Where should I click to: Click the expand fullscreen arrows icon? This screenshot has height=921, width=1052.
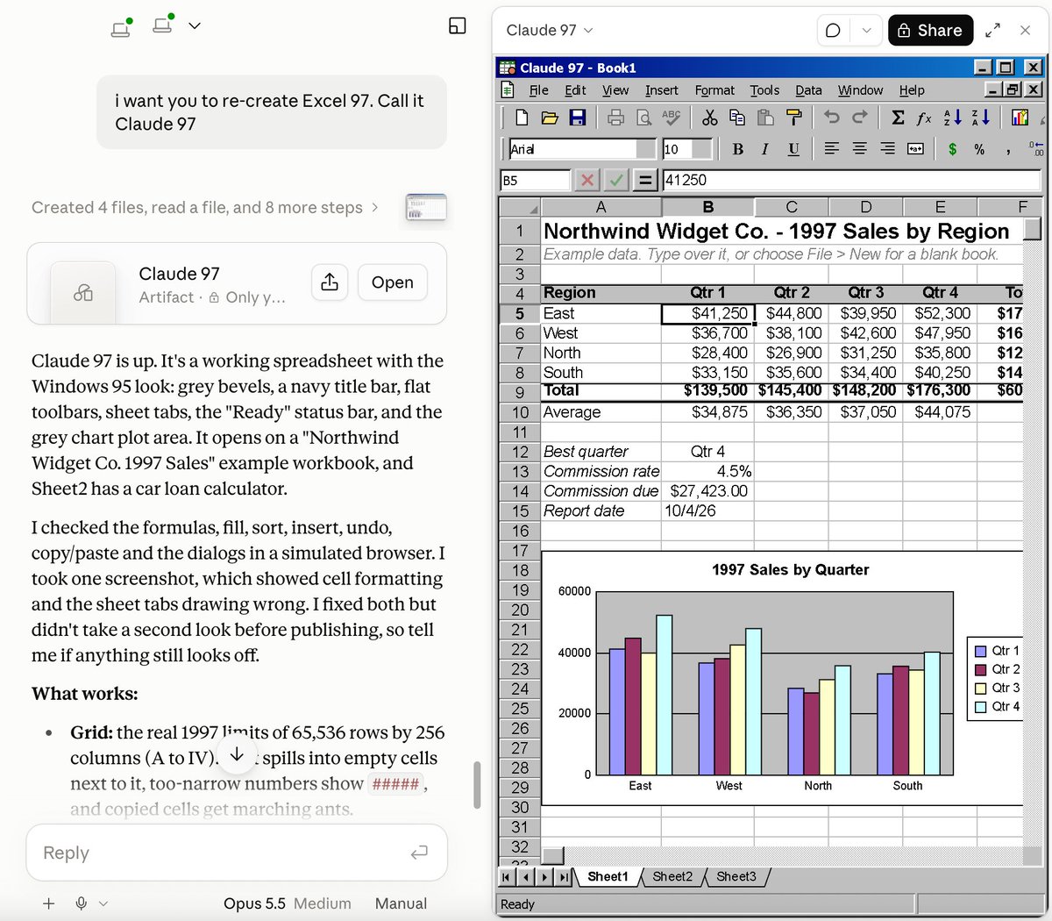[x=992, y=31]
